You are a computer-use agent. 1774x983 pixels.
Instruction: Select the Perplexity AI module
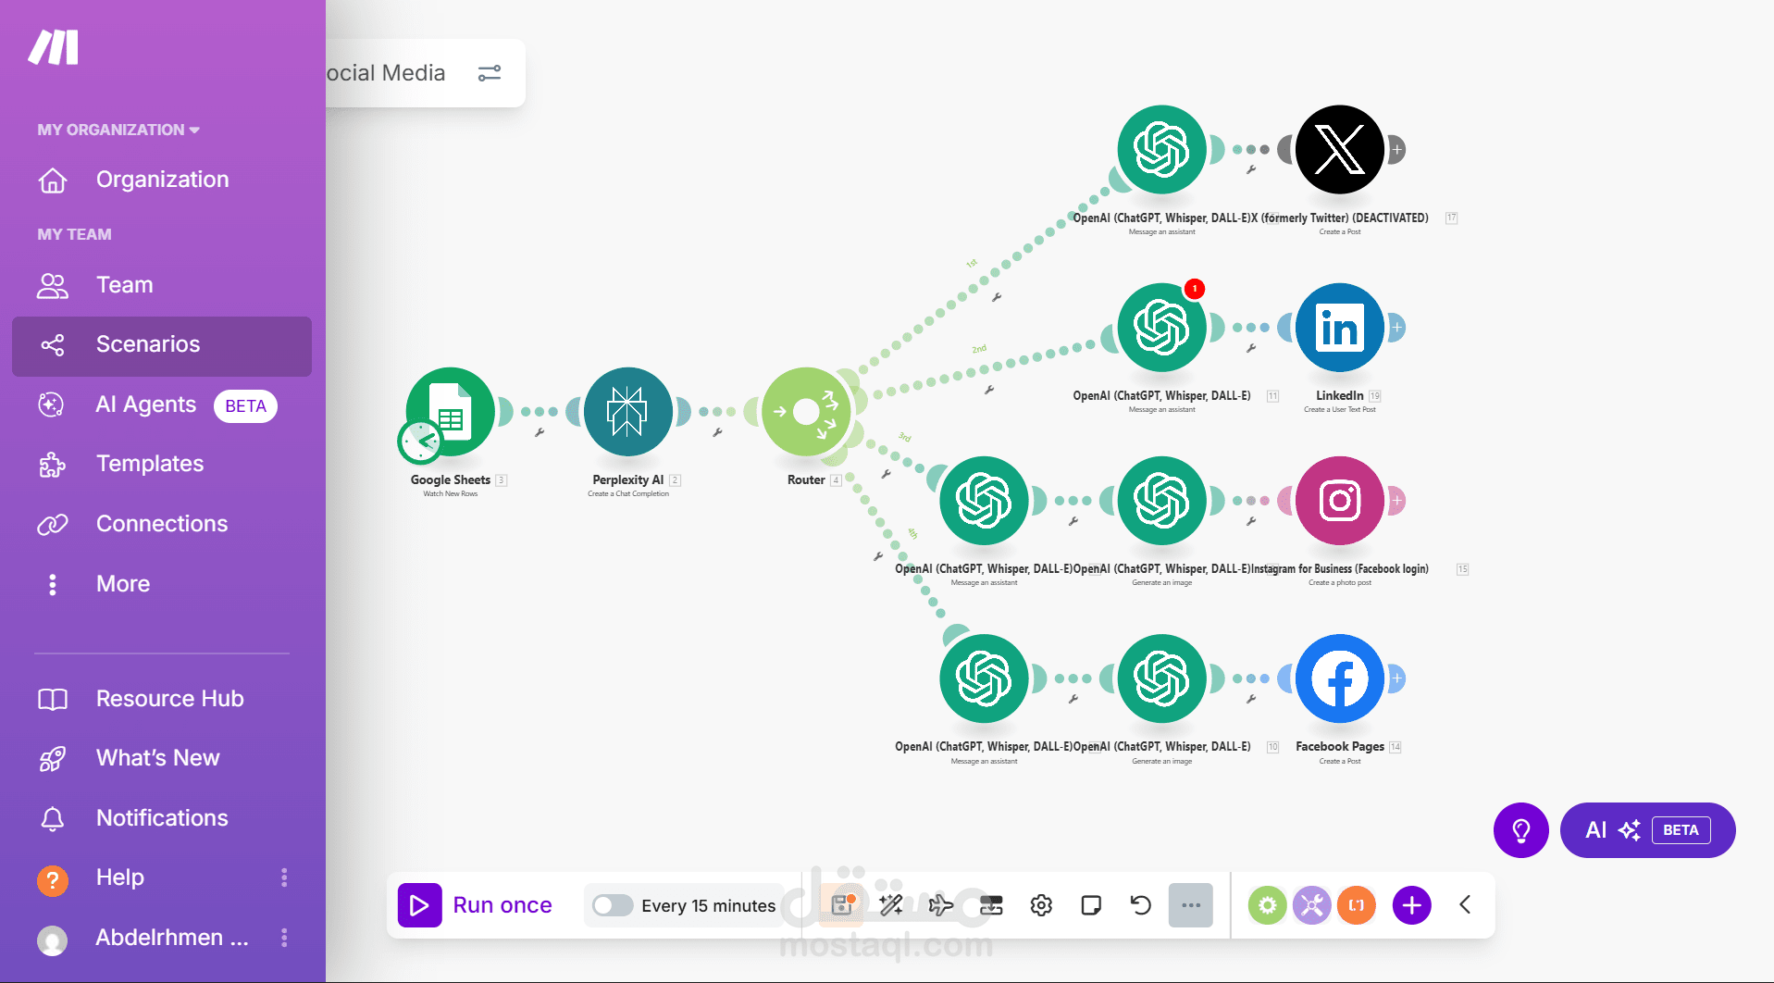click(x=628, y=412)
